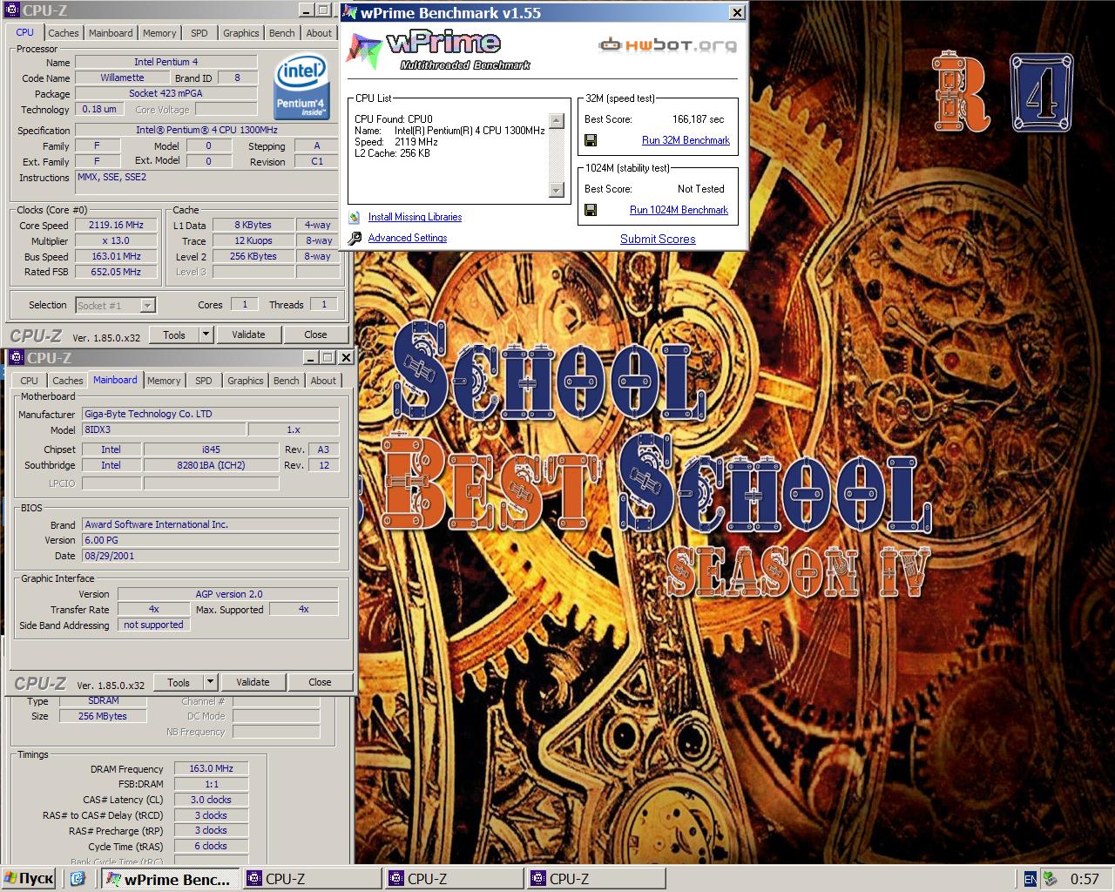This screenshot has height=892, width=1115.
Task: Click the memory Type value SDRAM
Action: tap(104, 701)
